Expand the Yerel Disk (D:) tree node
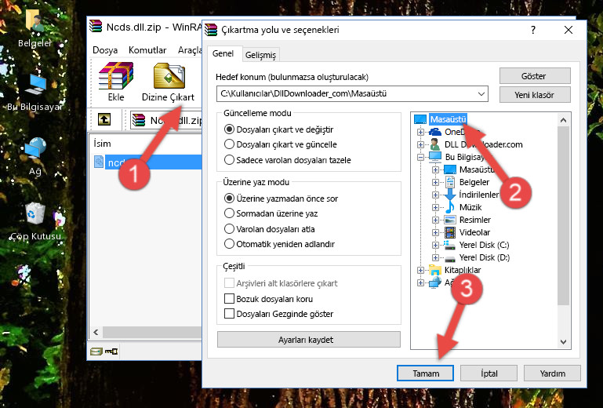This screenshot has height=408, width=603. [435, 258]
